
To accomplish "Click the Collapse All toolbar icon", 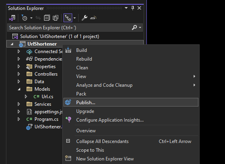I will point(47,18).
